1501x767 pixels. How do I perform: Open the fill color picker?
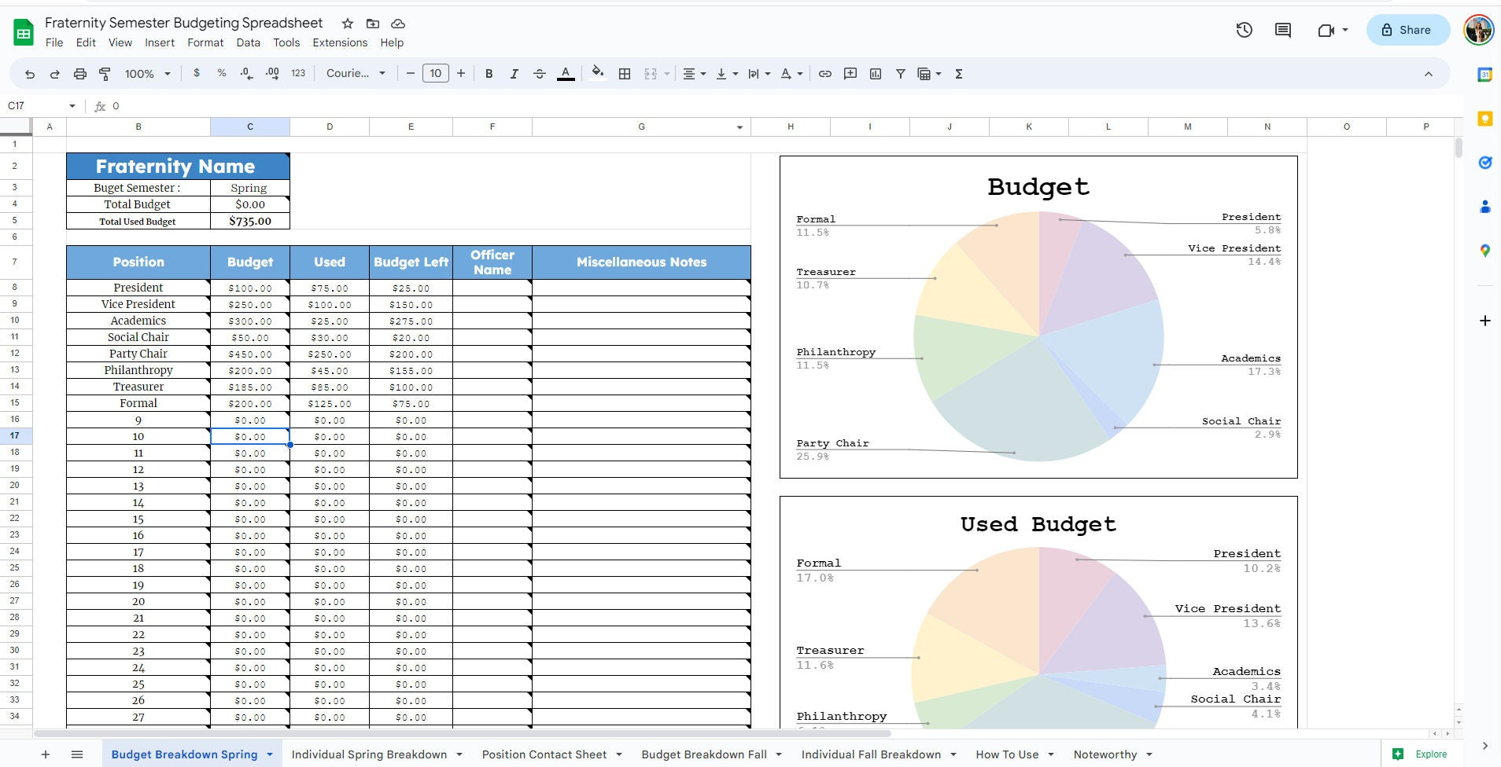click(598, 73)
